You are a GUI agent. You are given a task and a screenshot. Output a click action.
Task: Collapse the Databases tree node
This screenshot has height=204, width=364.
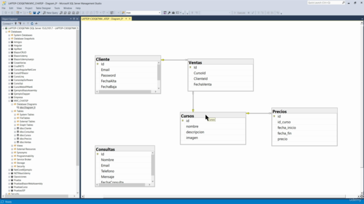tap(6, 32)
